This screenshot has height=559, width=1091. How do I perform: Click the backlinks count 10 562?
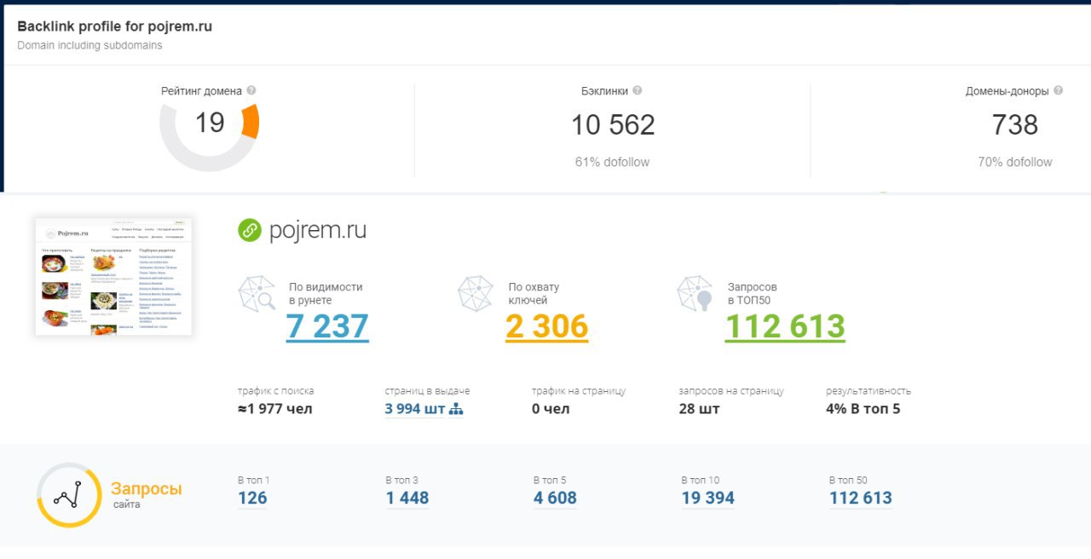[x=613, y=125]
